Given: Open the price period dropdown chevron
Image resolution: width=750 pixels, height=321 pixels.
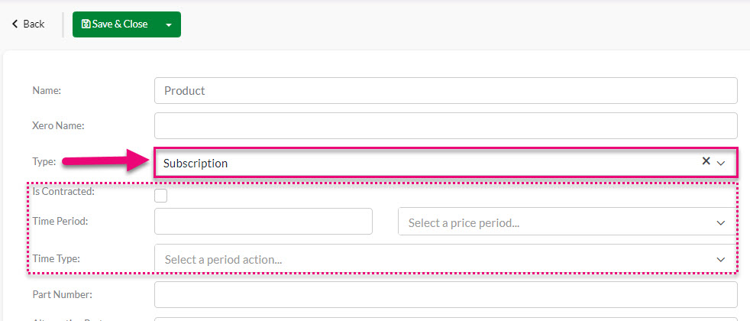Looking at the screenshot, I should pyautogui.click(x=721, y=223).
